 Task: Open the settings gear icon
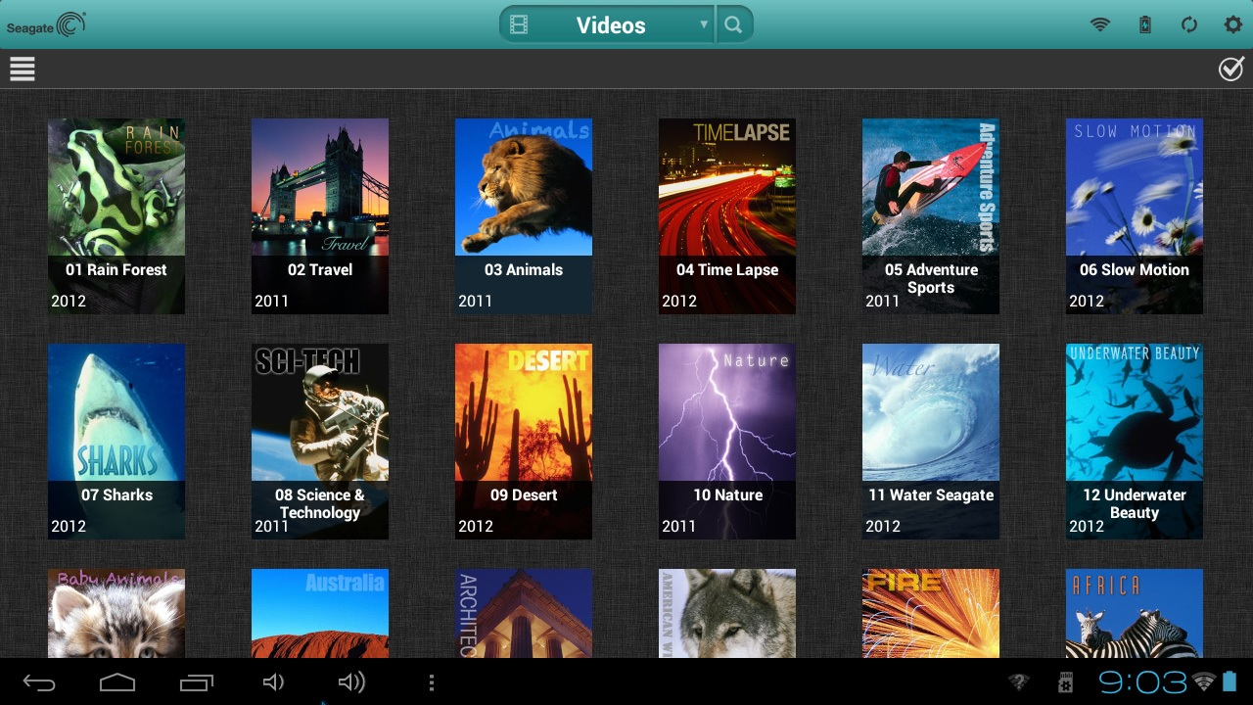coord(1232,25)
